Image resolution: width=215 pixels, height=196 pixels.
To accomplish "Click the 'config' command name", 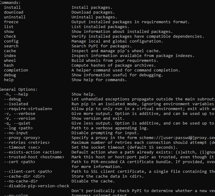I will coord(11,41).
